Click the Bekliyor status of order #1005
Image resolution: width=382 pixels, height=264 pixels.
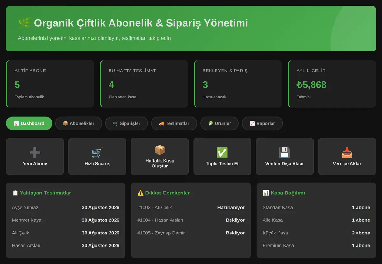click(x=235, y=233)
